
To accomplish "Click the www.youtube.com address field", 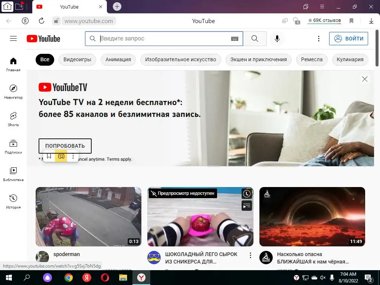I will pyautogui.click(x=89, y=21).
